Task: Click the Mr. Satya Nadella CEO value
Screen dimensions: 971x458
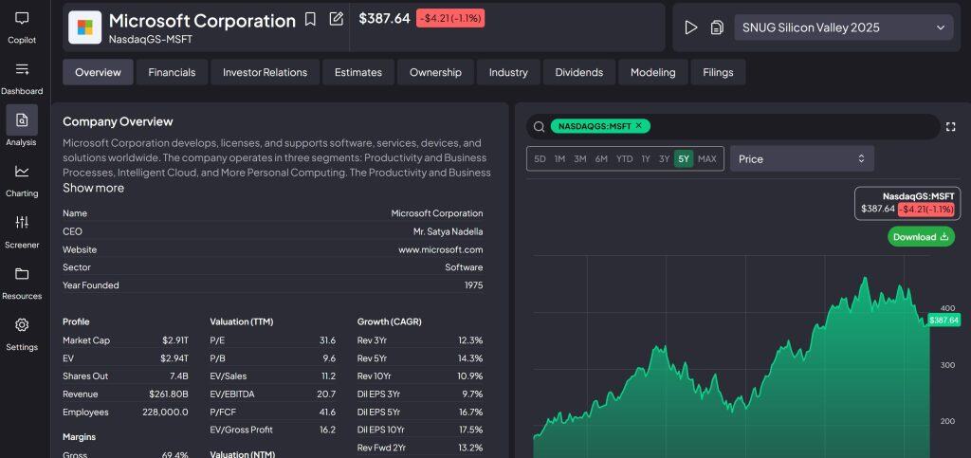Action: pos(448,231)
